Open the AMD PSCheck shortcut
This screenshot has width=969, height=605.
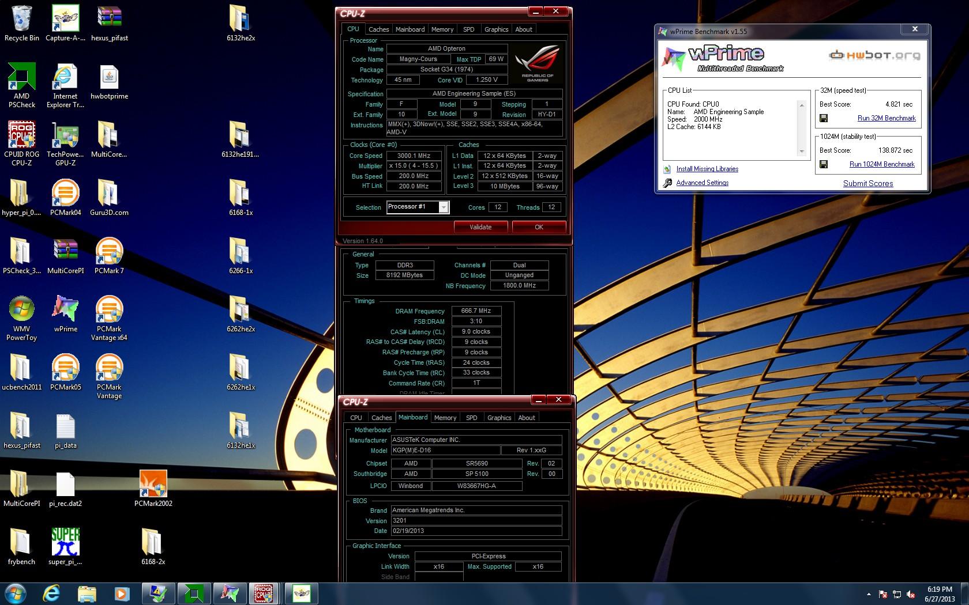coord(21,85)
